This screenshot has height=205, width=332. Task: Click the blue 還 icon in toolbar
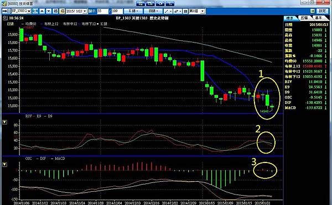(x=55, y=11)
